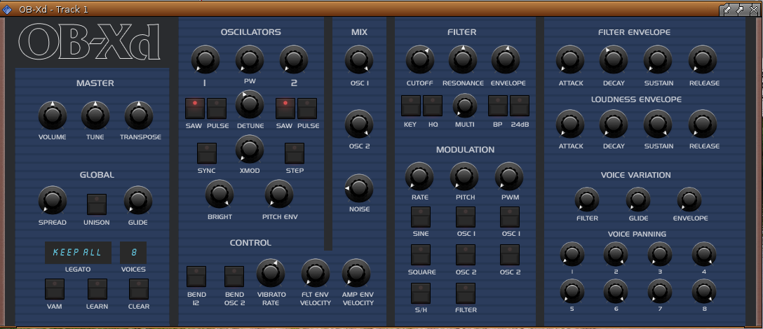The image size is (763, 329).
Task: Toggle oscillator 1 SAW waveform
Action: (x=195, y=108)
